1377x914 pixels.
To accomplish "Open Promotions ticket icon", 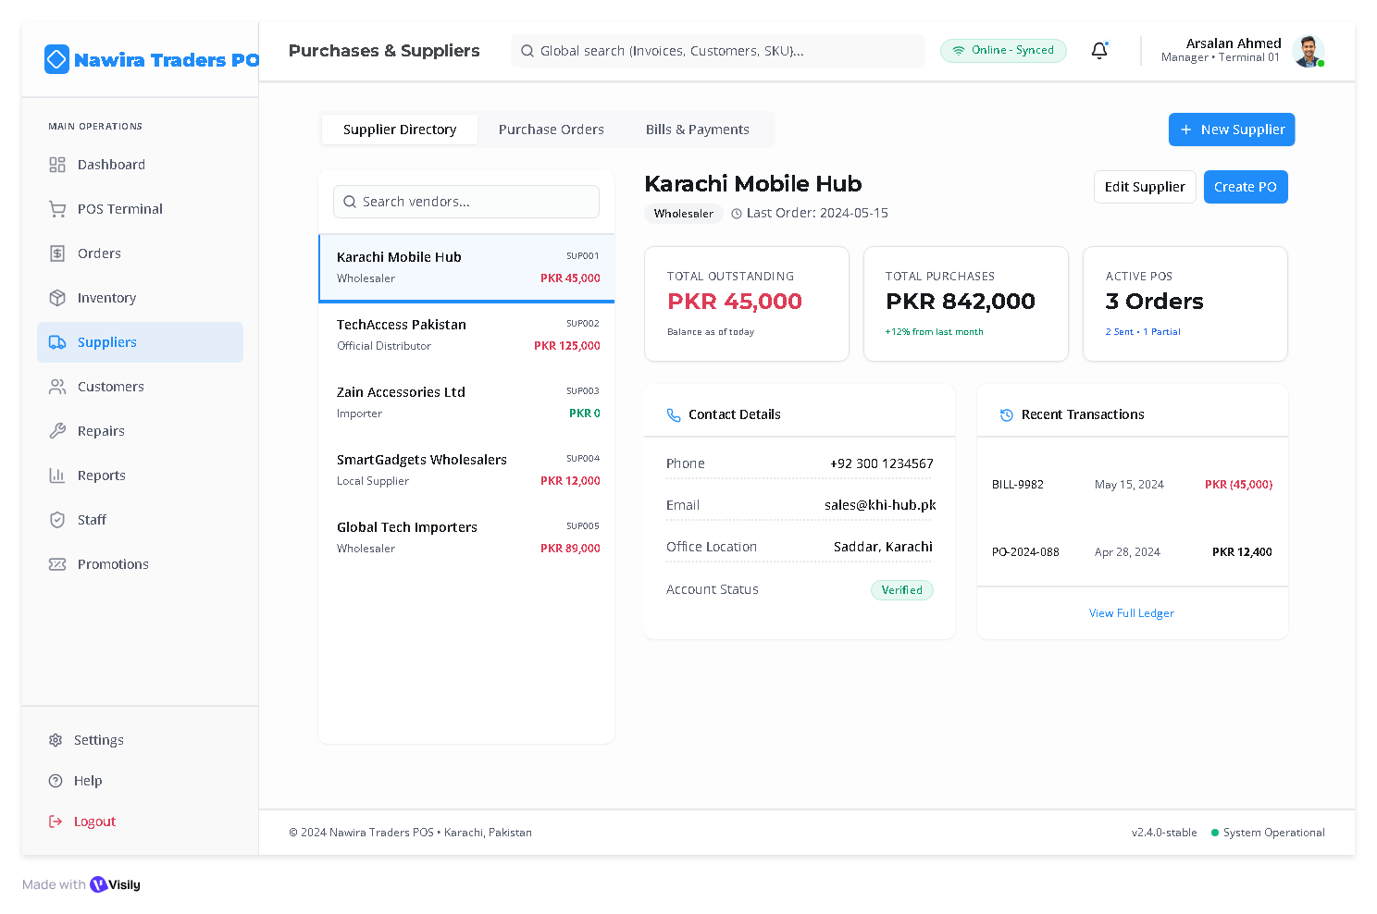I will pos(57,564).
